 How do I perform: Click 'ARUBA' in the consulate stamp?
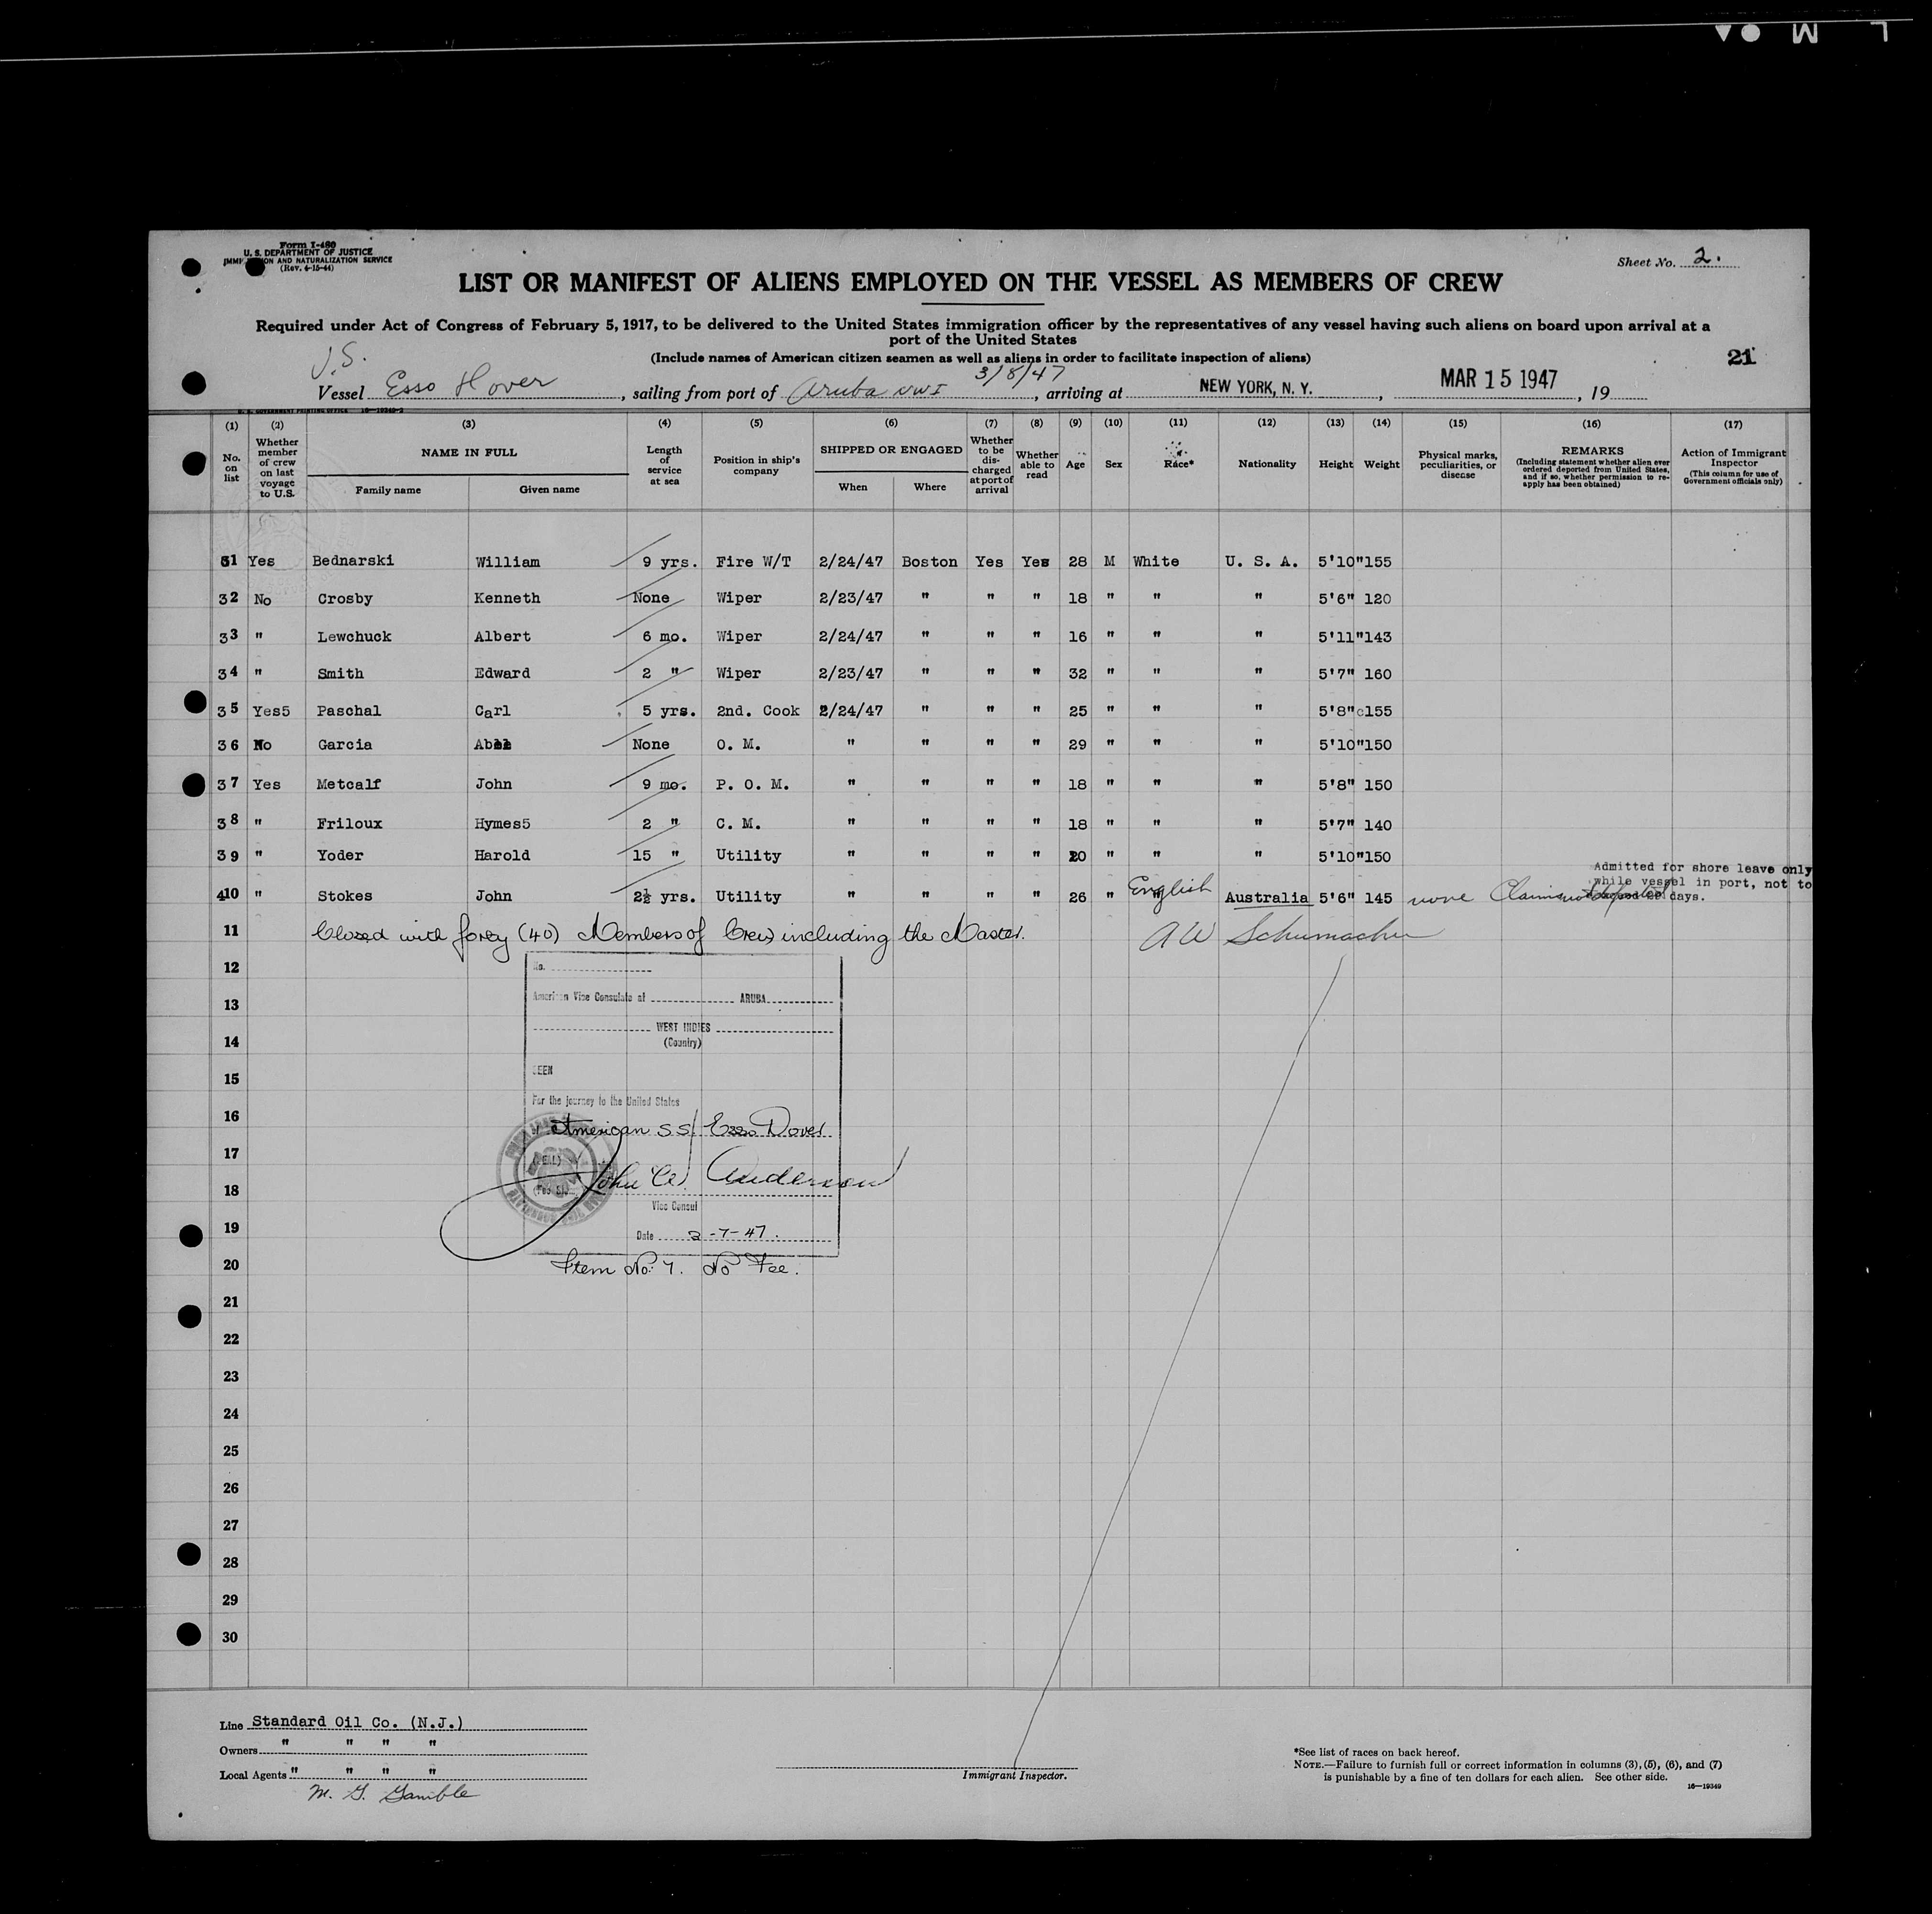[x=753, y=999]
